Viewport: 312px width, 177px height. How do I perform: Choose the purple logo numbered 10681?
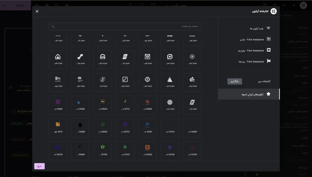[x=58, y=105]
